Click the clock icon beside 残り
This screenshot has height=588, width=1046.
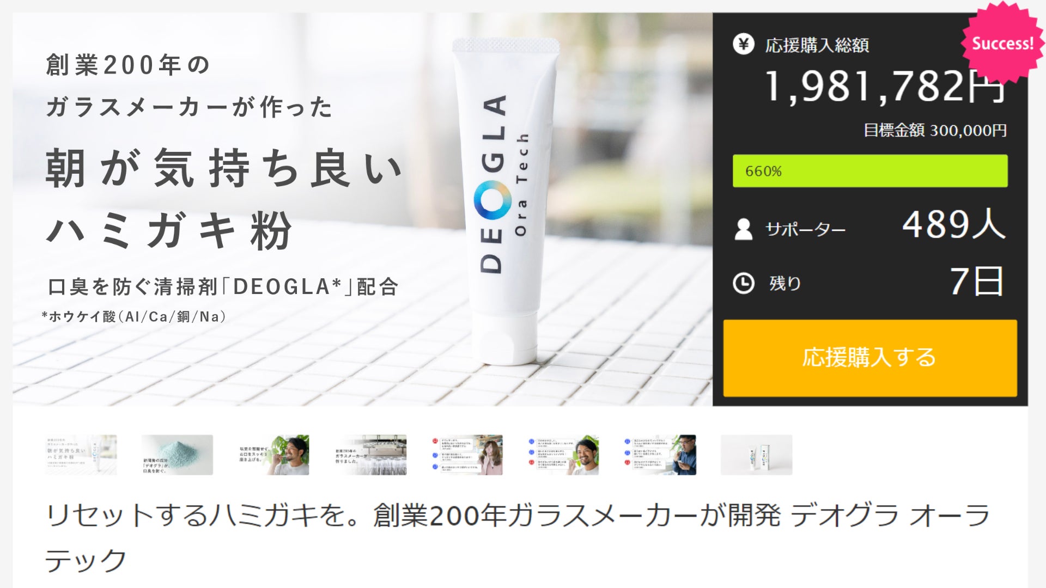(x=743, y=283)
